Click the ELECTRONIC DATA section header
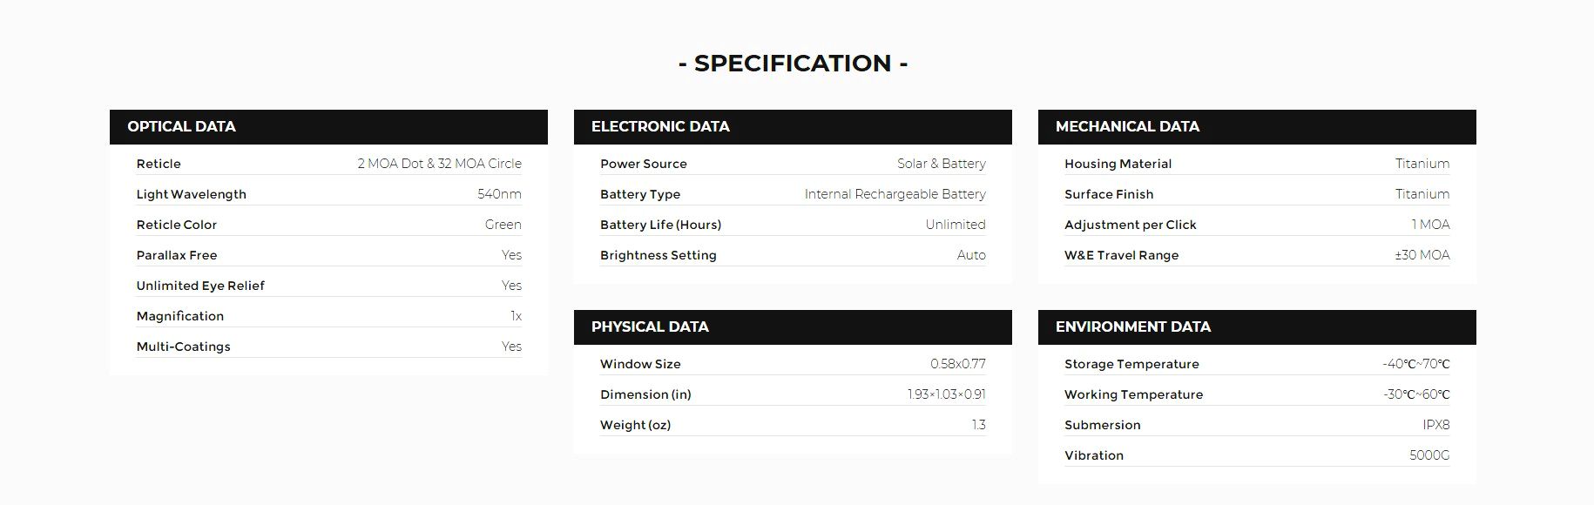Screen dimensions: 1594x505 660,127
